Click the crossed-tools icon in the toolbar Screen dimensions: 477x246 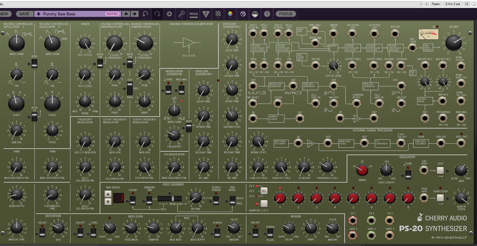(x=243, y=14)
